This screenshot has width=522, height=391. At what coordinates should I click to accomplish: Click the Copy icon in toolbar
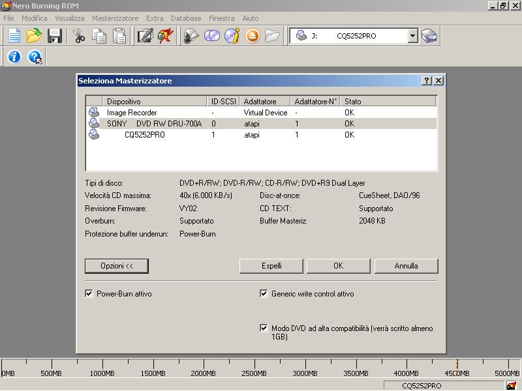tap(99, 36)
